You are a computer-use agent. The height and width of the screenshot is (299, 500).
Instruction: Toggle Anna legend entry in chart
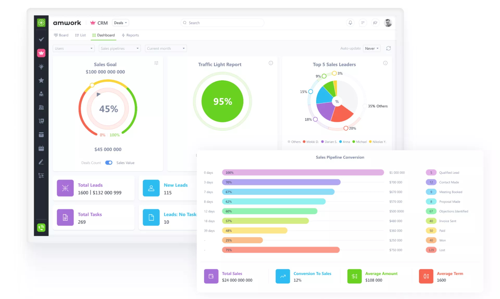(345, 142)
